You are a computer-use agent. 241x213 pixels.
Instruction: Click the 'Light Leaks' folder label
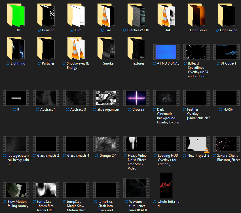coord(198,30)
